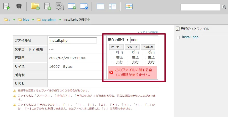
Task: Go to wp-admin folder in breadcrumb
Action: pos(49,20)
